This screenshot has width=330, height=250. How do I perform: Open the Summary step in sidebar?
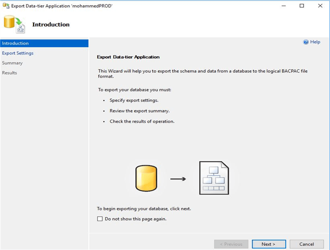tap(12, 63)
